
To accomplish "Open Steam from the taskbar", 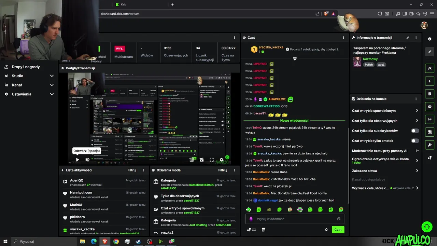I will pos(138,242).
